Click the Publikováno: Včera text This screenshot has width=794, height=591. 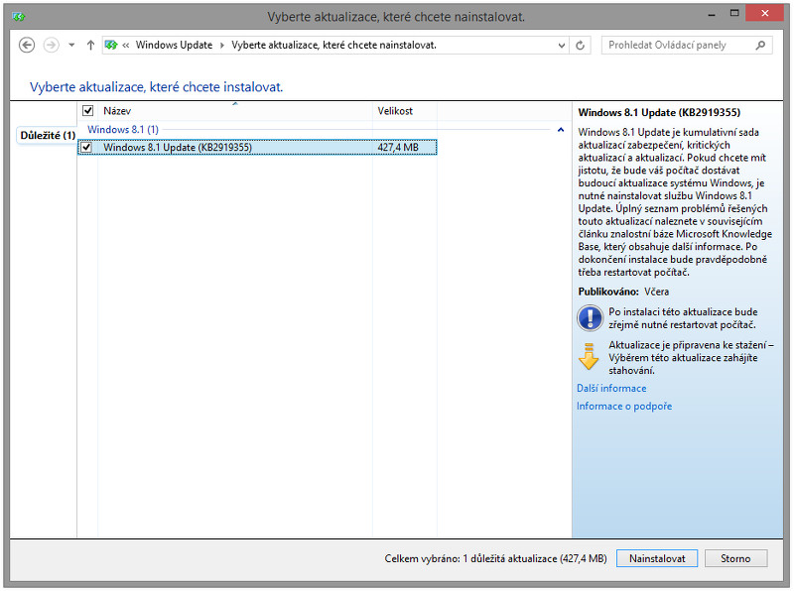624,292
